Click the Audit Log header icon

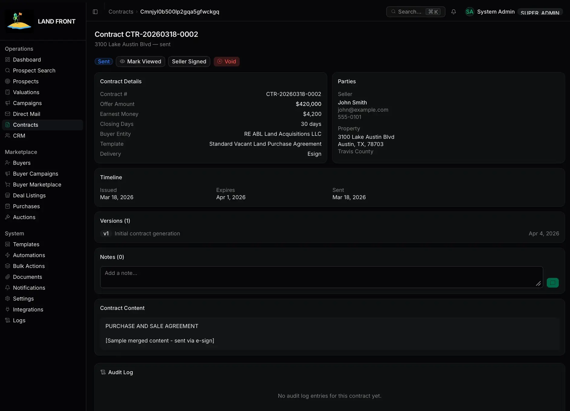[x=103, y=372]
